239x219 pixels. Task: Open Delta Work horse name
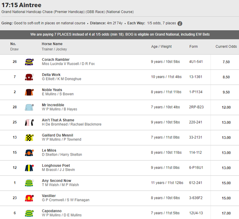51,75
